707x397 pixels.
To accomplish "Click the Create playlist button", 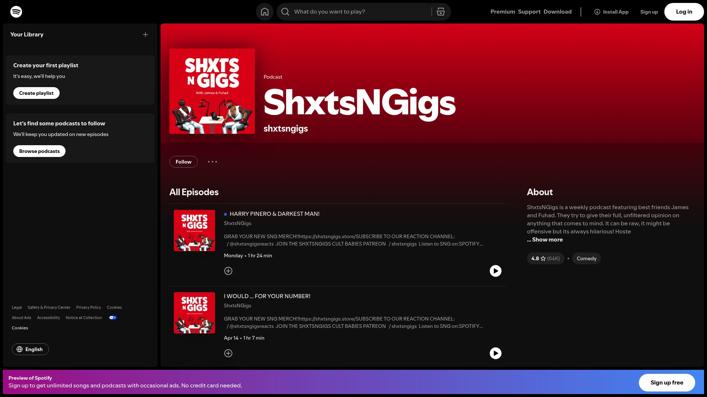I will coord(36,93).
